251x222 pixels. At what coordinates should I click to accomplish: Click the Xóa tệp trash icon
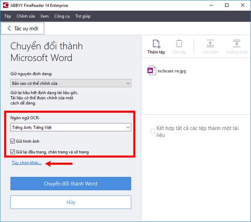[x=179, y=44]
